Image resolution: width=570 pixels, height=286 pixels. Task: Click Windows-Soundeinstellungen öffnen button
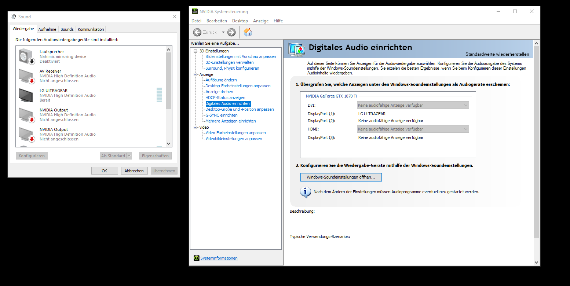341,177
